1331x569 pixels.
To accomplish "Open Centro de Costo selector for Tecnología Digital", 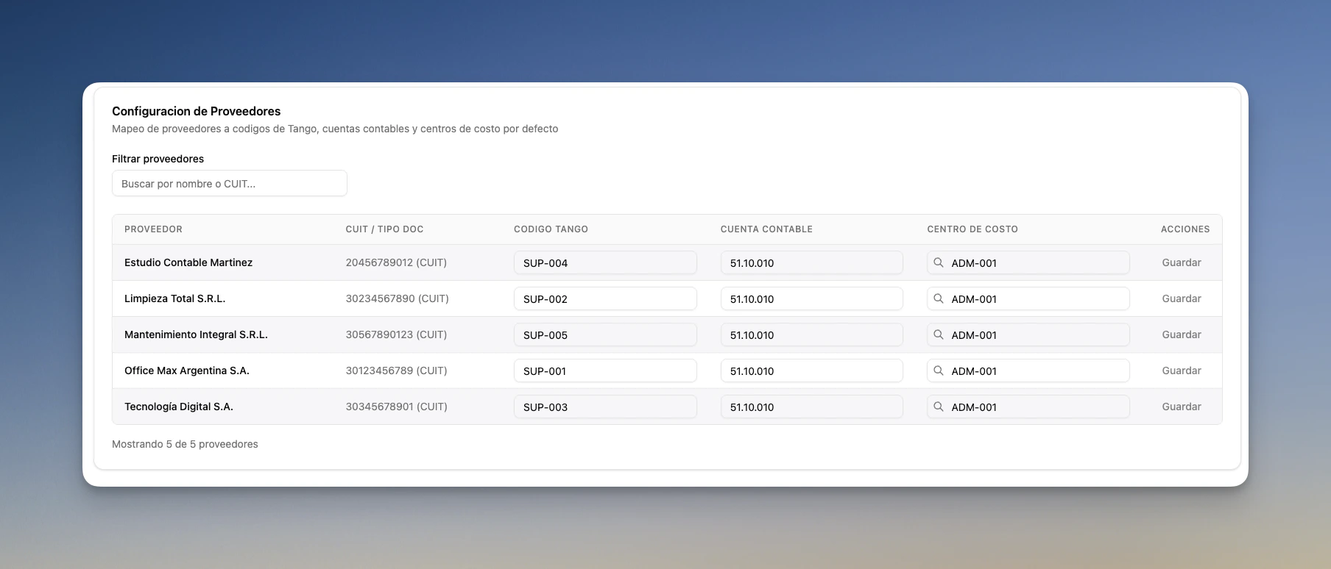I will point(1028,407).
